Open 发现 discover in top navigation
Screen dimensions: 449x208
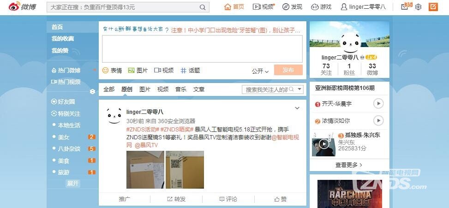[x=292, y=7]
